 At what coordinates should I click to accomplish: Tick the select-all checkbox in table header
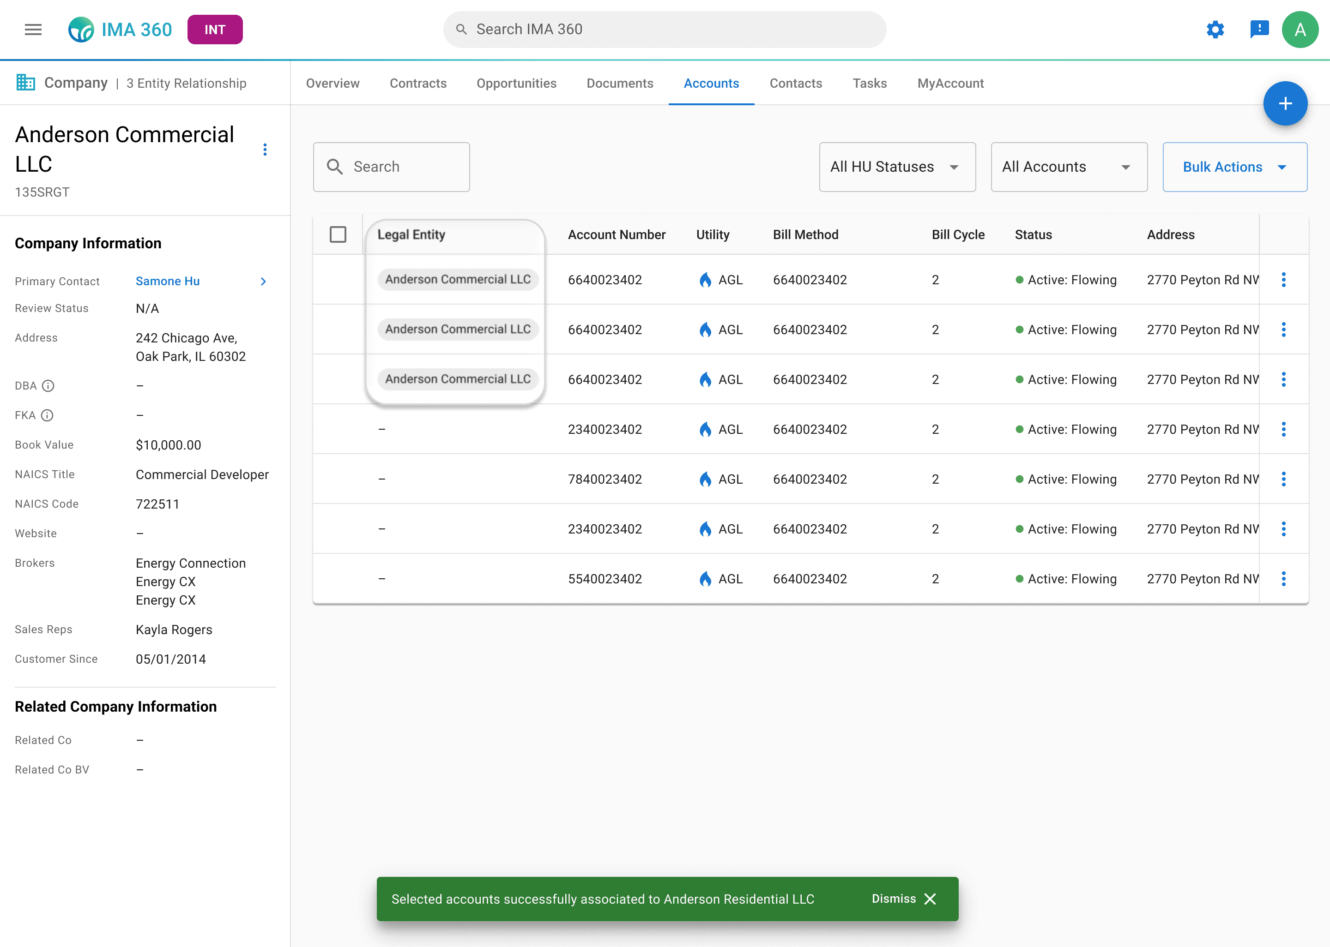point(338,234)
